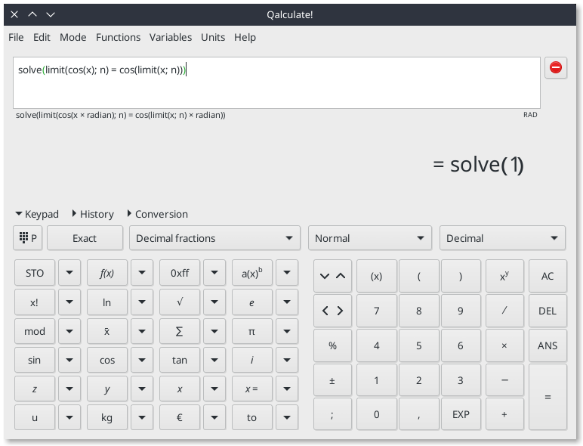
Task: Click the division slash button
Action: [x=504, y=311]
